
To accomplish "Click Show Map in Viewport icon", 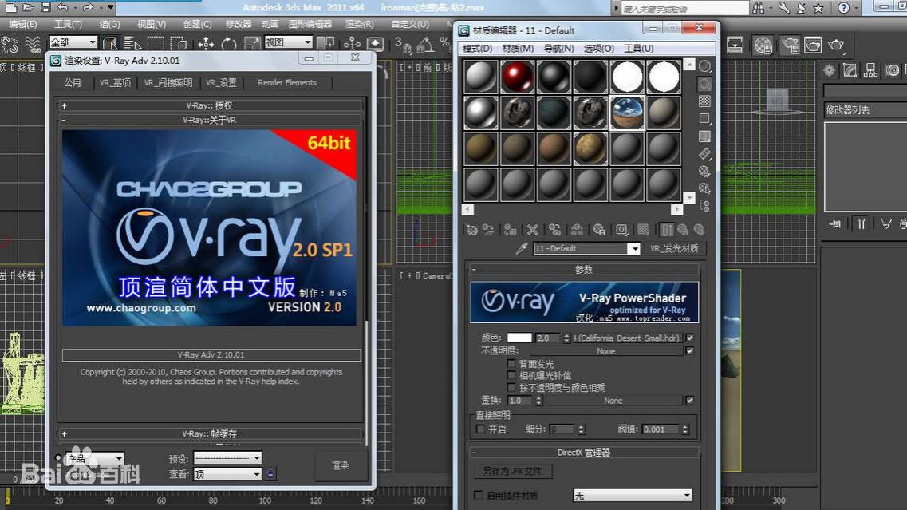I will pyautogui.click(x=643, y=231).
